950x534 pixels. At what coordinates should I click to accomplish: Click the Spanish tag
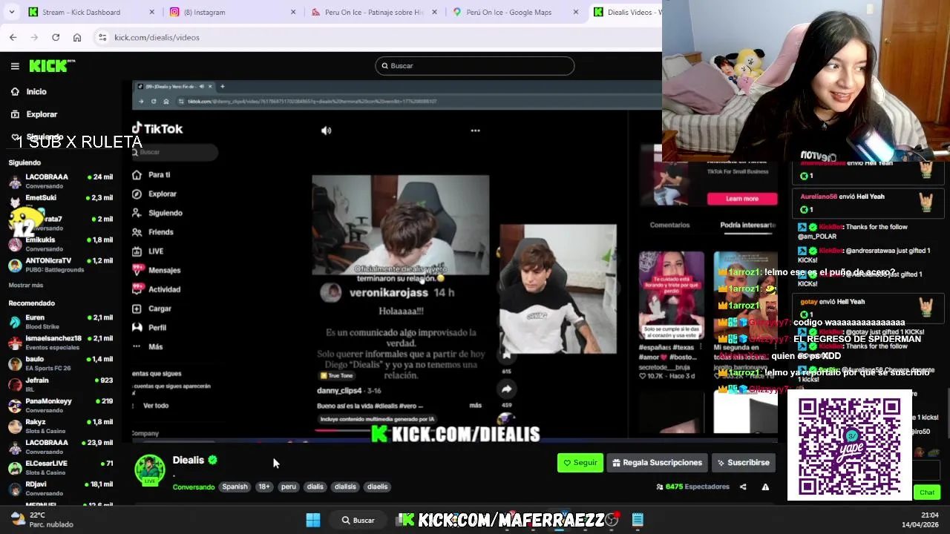click(235, 487)
